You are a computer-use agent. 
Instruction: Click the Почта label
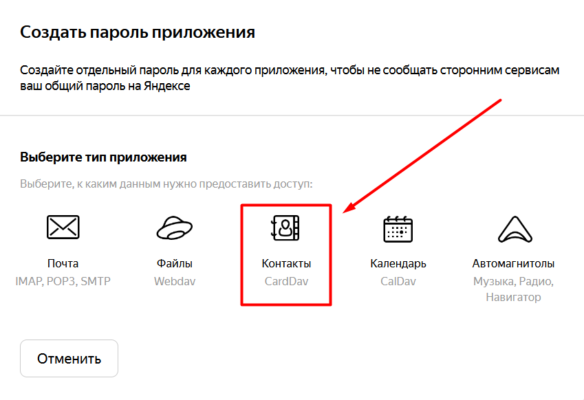coord(63,263)
